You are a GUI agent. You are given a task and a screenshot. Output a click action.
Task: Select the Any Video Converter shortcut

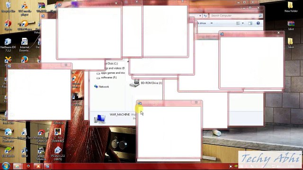(x=8, y=136)
